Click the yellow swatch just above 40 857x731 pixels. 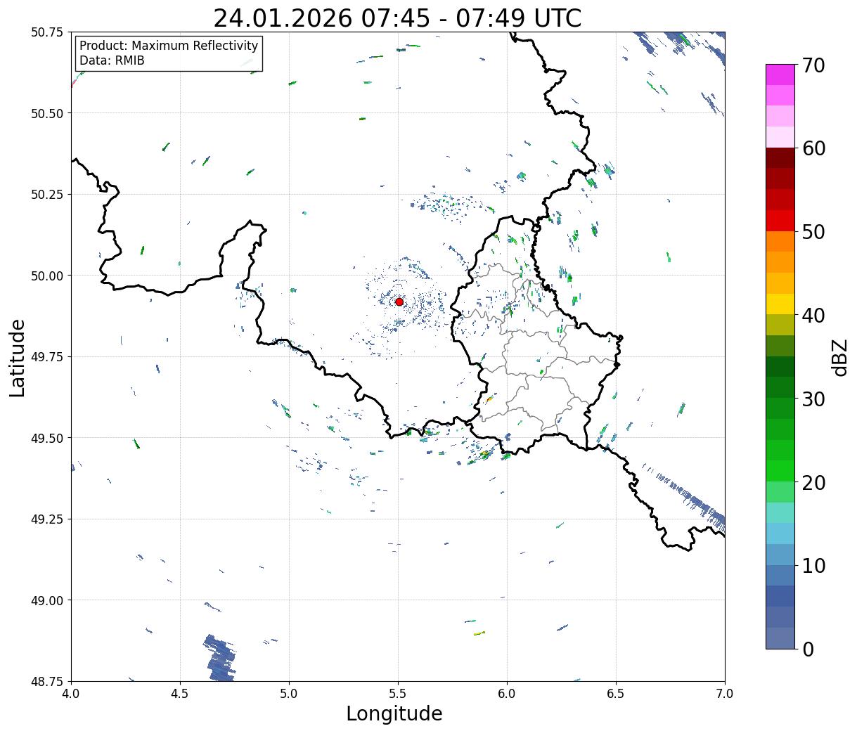coord(780,304)
